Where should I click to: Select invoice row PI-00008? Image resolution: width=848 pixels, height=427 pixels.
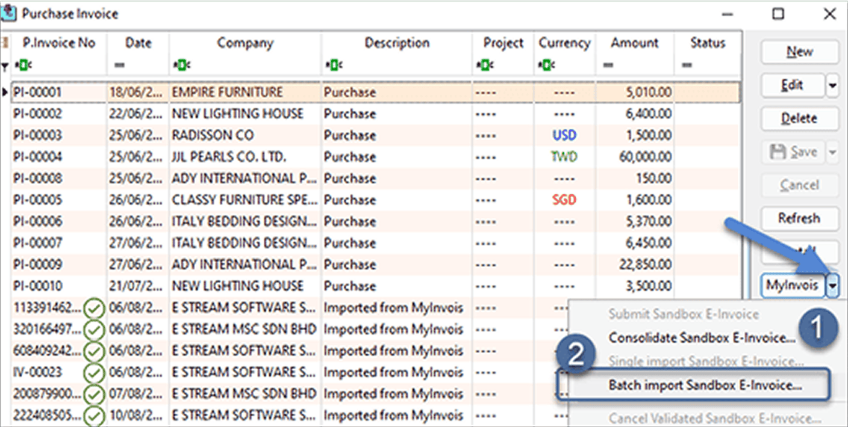click(376, 179)
